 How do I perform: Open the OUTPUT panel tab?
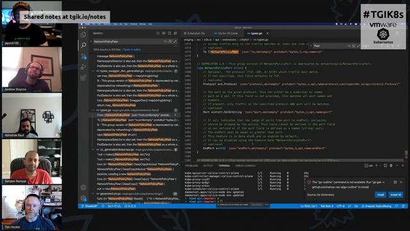click(x=208, y=166)
